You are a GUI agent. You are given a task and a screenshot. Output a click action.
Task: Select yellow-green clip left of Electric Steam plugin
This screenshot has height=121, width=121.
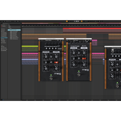pos(30,48)
